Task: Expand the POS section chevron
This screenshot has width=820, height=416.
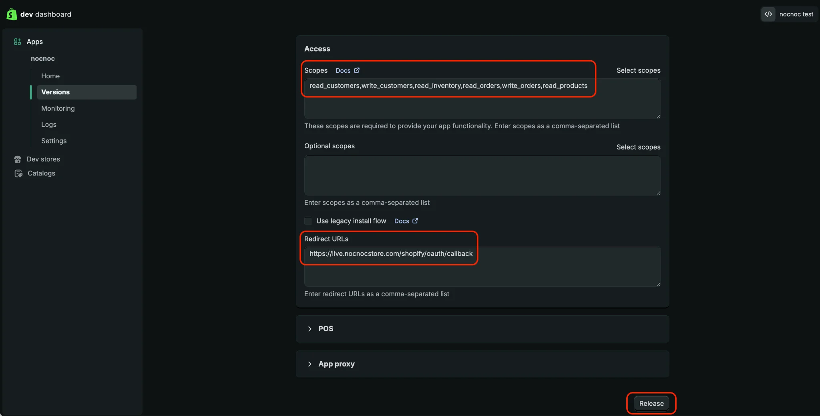Action: [310, 329]
